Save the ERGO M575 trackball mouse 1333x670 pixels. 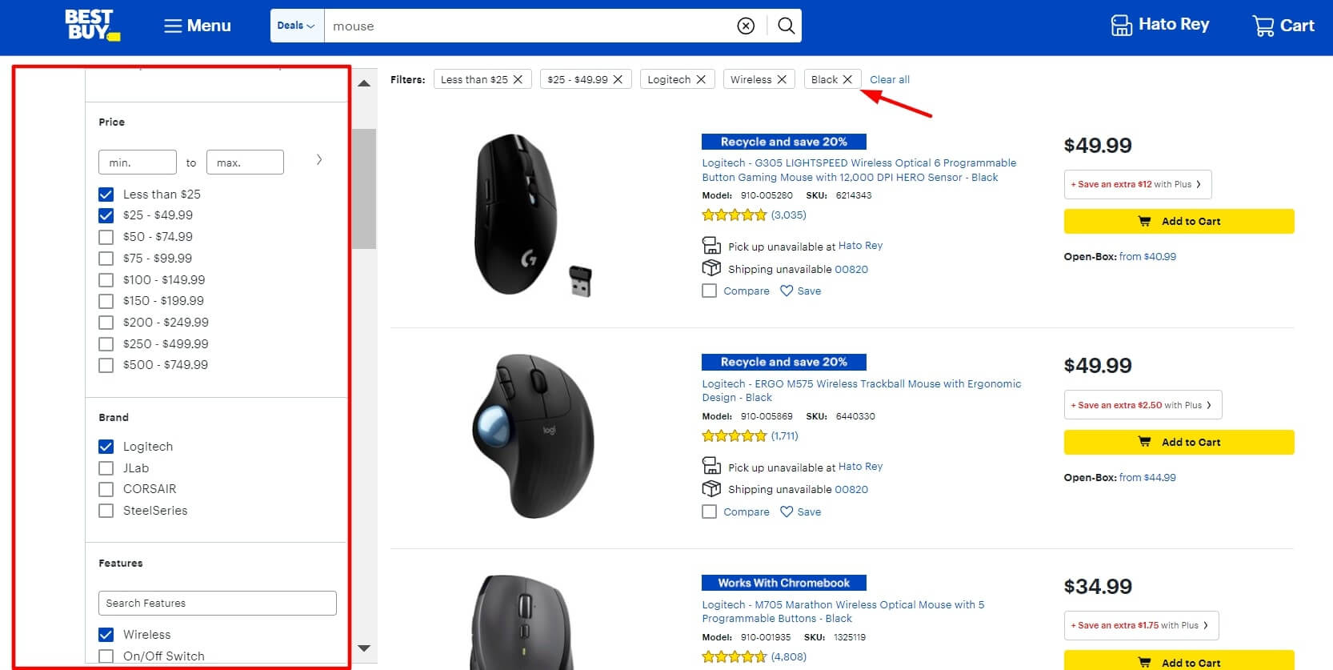(x=800, y=512)
